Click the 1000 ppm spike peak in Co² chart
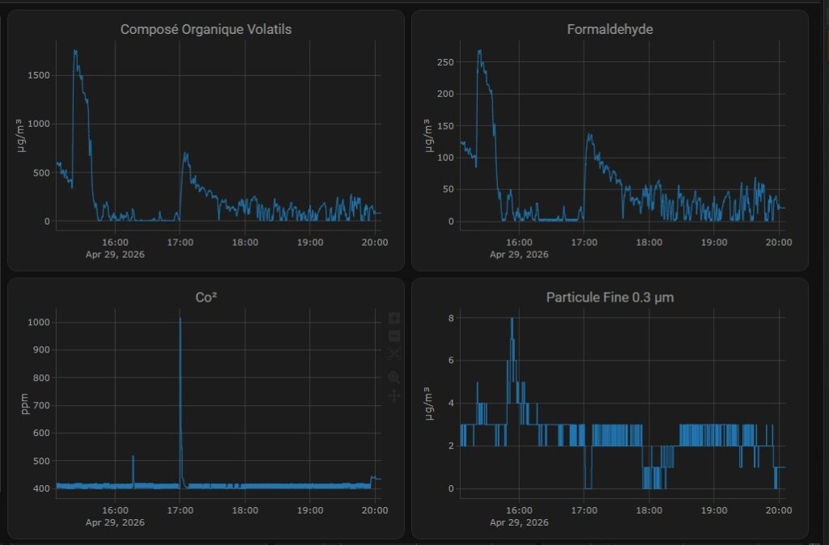 (180, 319)
